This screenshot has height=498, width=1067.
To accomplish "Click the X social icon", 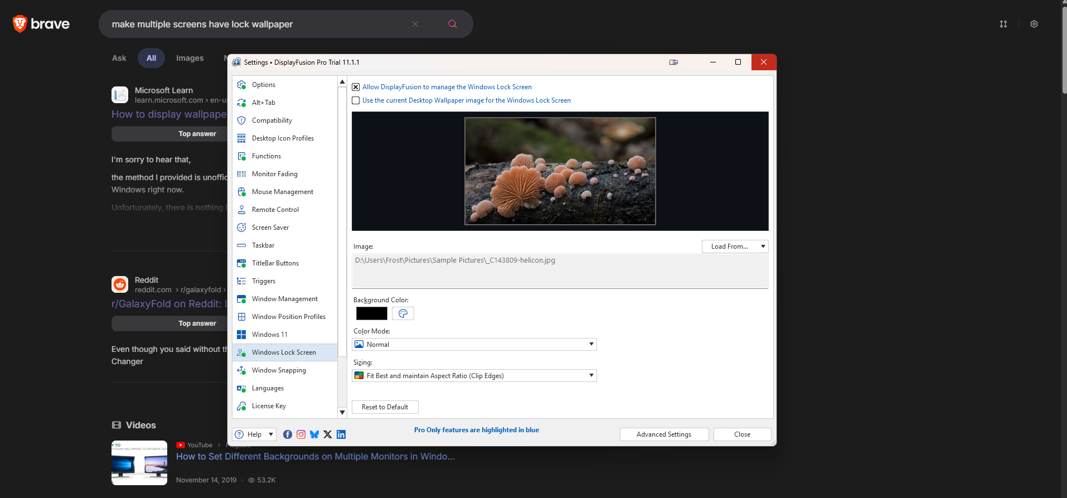I will click(x=328, y=434).
